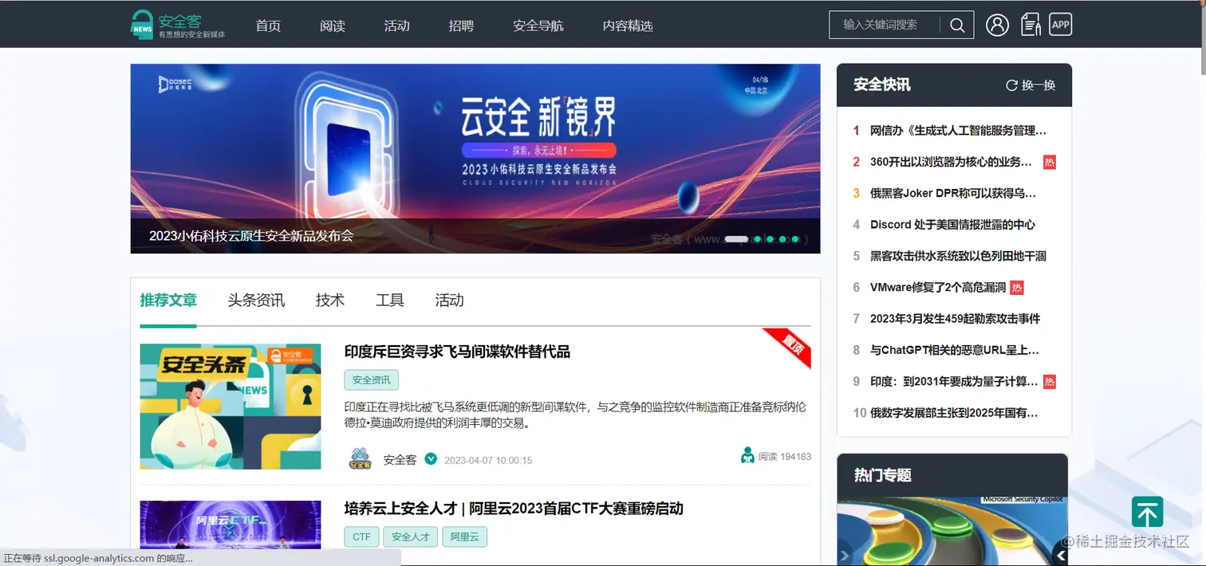
Task: Switch to the 工具 tab
Action: (x=390, y=301)
